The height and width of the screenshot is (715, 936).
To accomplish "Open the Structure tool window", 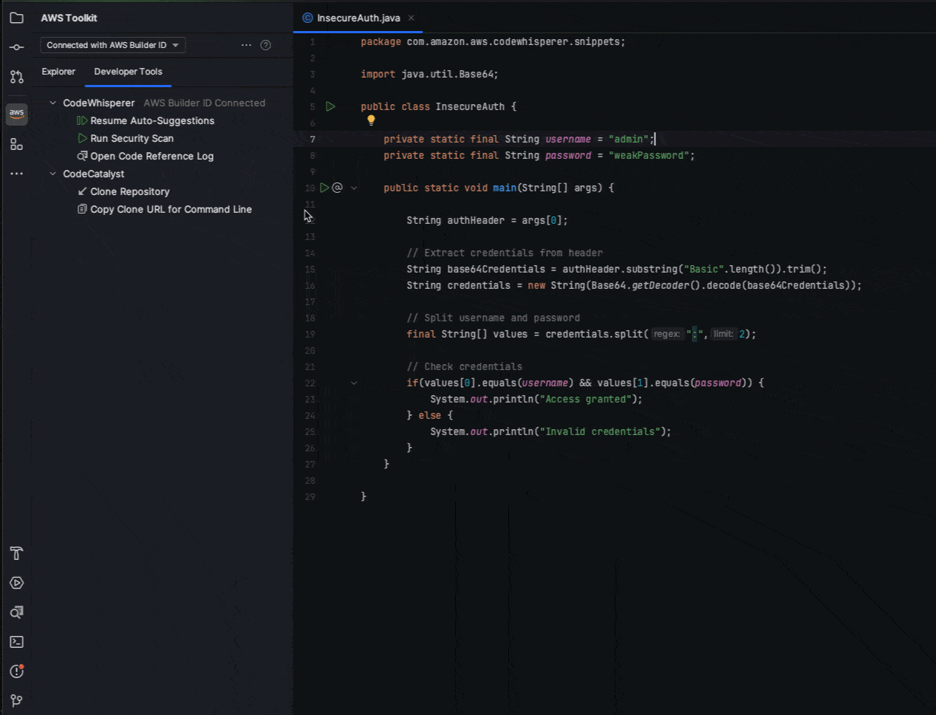I will 16,145.
